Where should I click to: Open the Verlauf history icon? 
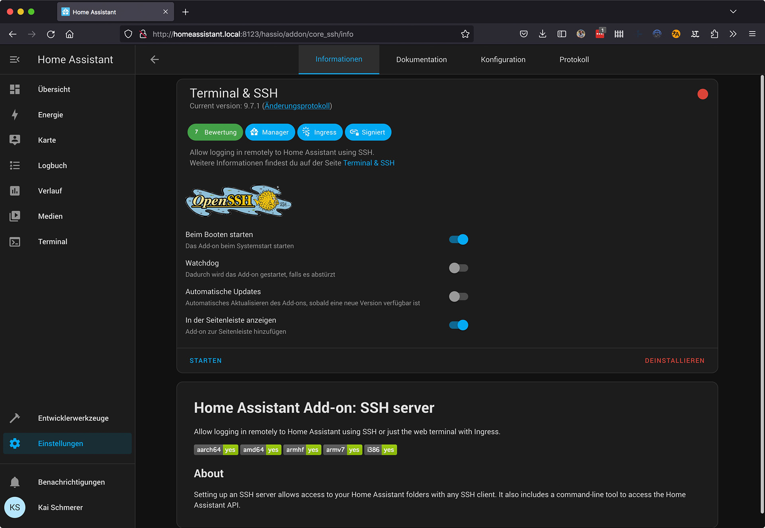(15, 191)
